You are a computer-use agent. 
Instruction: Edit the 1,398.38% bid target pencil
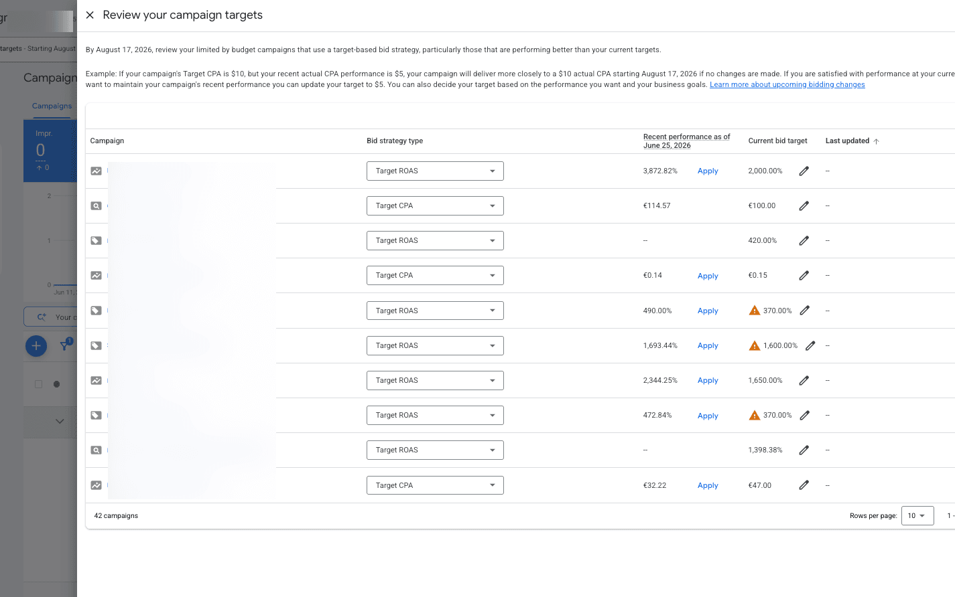tap(804, 450)
